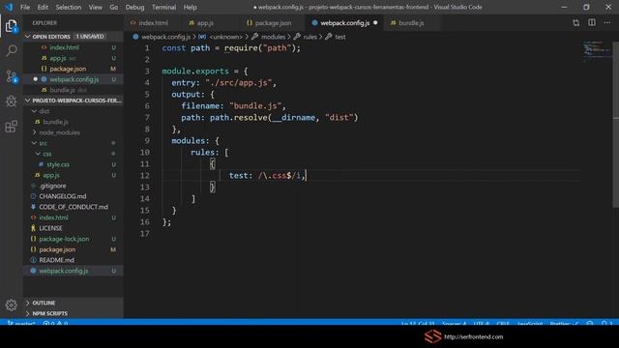The image size is (619, 348).
Task: Select bundle.js dist in Open Editors list
Action: click(x=74, y=90)
